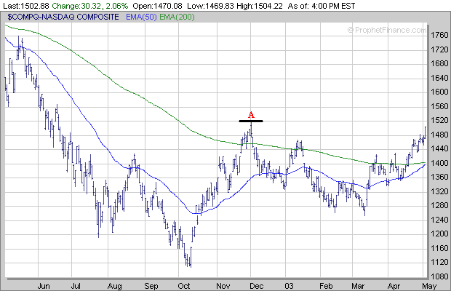
Task: Click the As of: 4:00 PM EST text
Action: [x=322, y=6]
